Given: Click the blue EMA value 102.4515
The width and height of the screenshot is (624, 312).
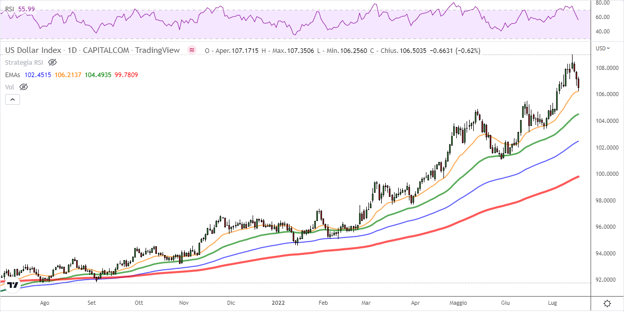Looking at the screenshot, I should pyautogui.click(x=39, y=75).
